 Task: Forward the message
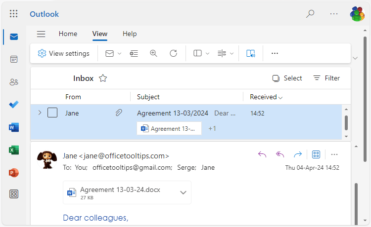298,154
